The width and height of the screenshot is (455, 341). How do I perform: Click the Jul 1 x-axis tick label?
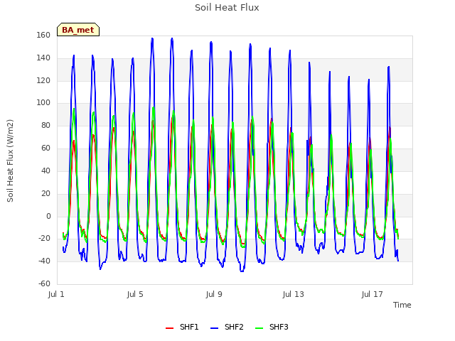coord(56,294)
